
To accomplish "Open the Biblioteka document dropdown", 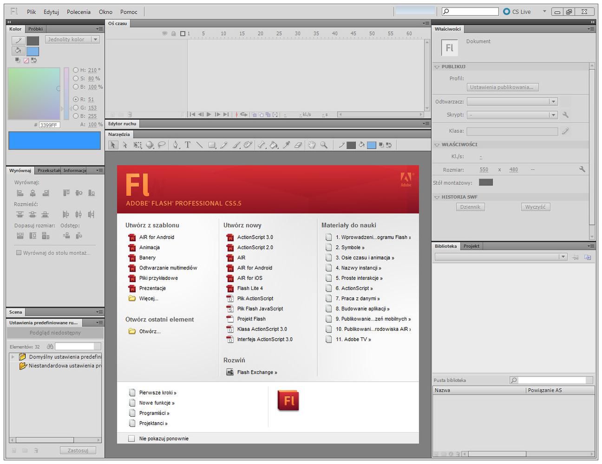I will [501, 257].
